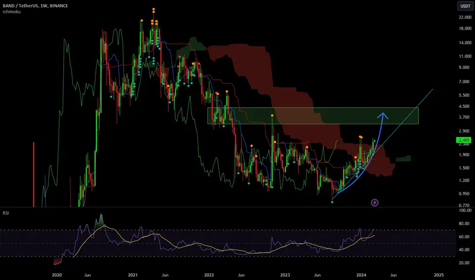This screenshot has height=280, width=475.
Task: Click the 2023 label on time axis
Action: 285,275
